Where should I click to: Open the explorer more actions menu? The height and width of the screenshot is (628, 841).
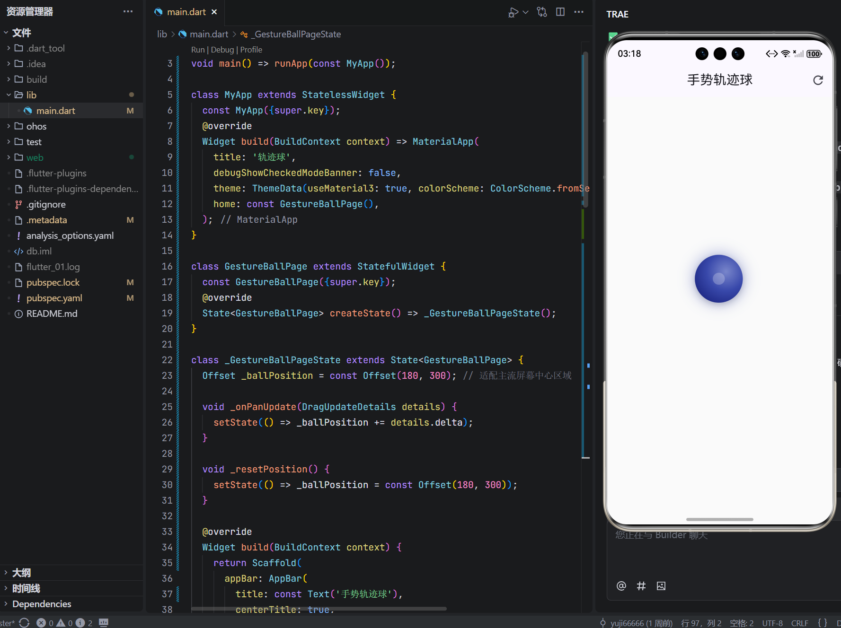(x=128, y=11)
